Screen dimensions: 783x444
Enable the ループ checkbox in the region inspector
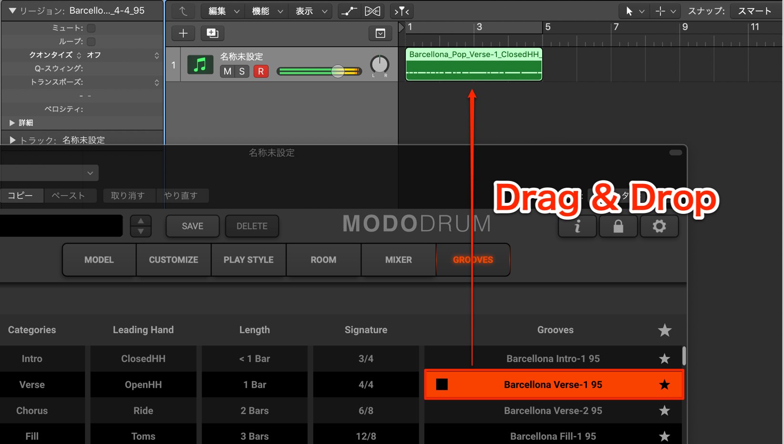91,41
